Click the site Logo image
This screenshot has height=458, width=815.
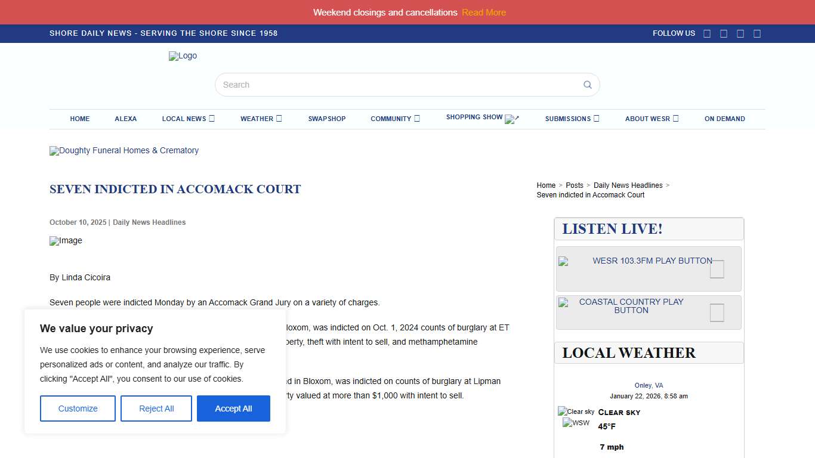183,55
